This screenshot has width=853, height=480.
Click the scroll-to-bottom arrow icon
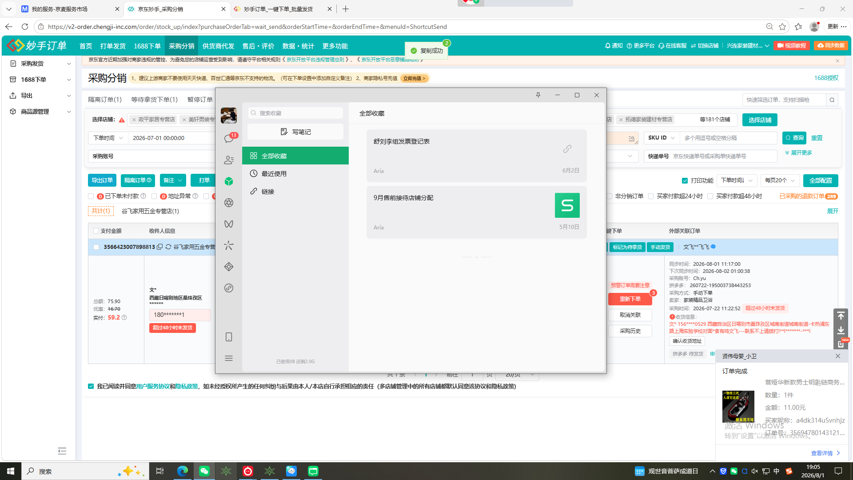tap(841, 330)
